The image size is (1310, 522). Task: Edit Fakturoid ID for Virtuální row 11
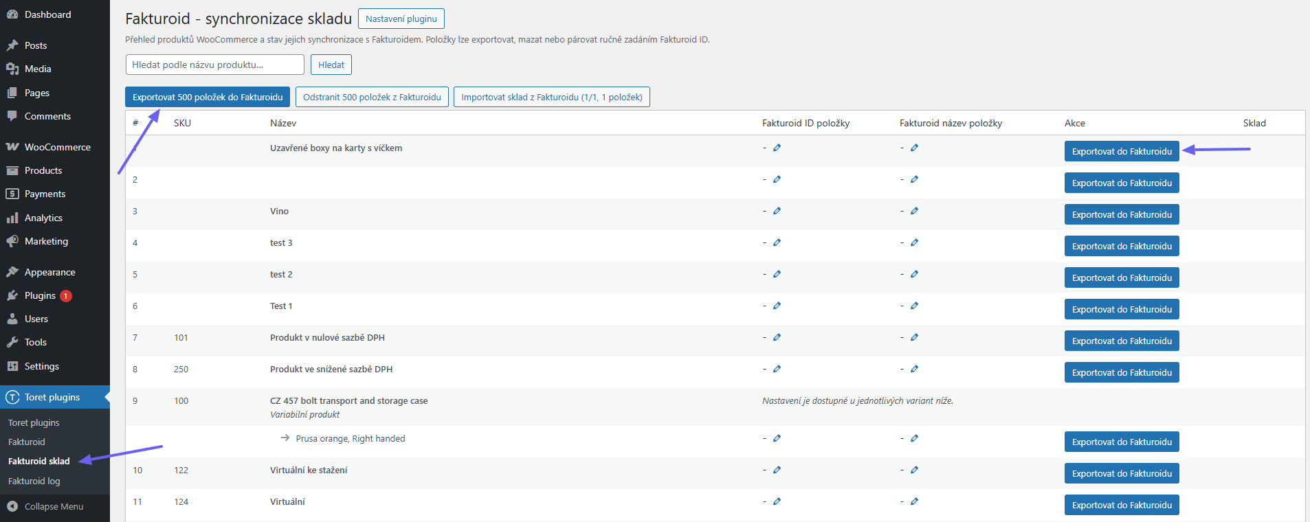[x=777, y=501]
